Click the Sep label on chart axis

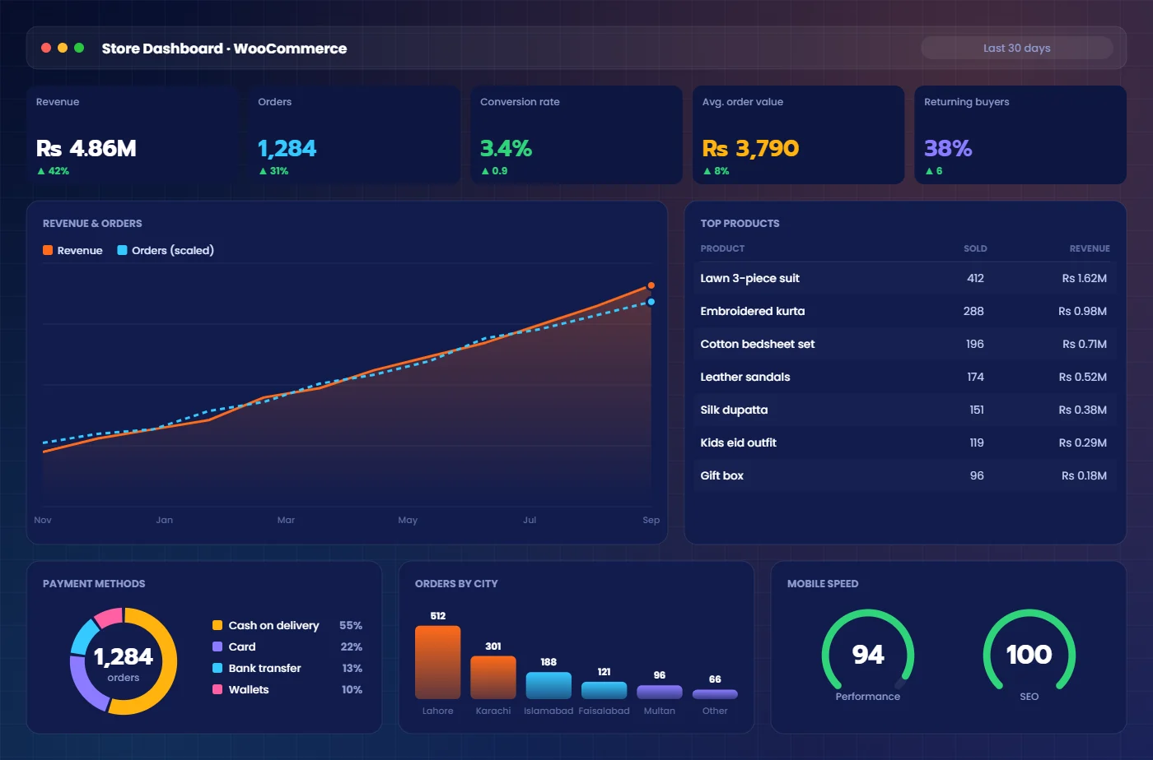[x=651, y=520]
